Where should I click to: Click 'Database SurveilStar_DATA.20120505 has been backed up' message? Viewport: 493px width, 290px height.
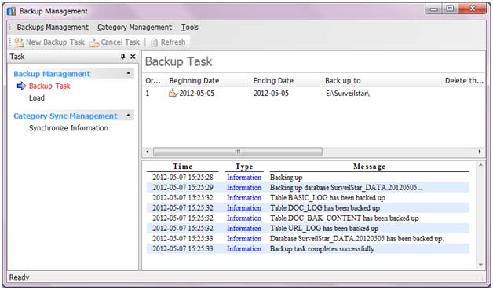click(356, 239)
